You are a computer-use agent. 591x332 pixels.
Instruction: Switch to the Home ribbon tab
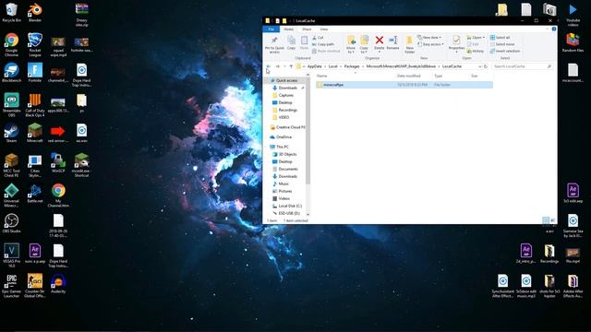click(289, 29)
